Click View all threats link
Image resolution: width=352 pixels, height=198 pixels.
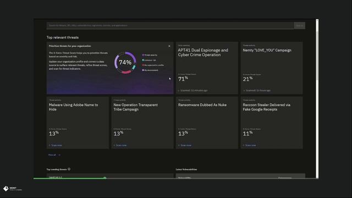coord(54,155)
